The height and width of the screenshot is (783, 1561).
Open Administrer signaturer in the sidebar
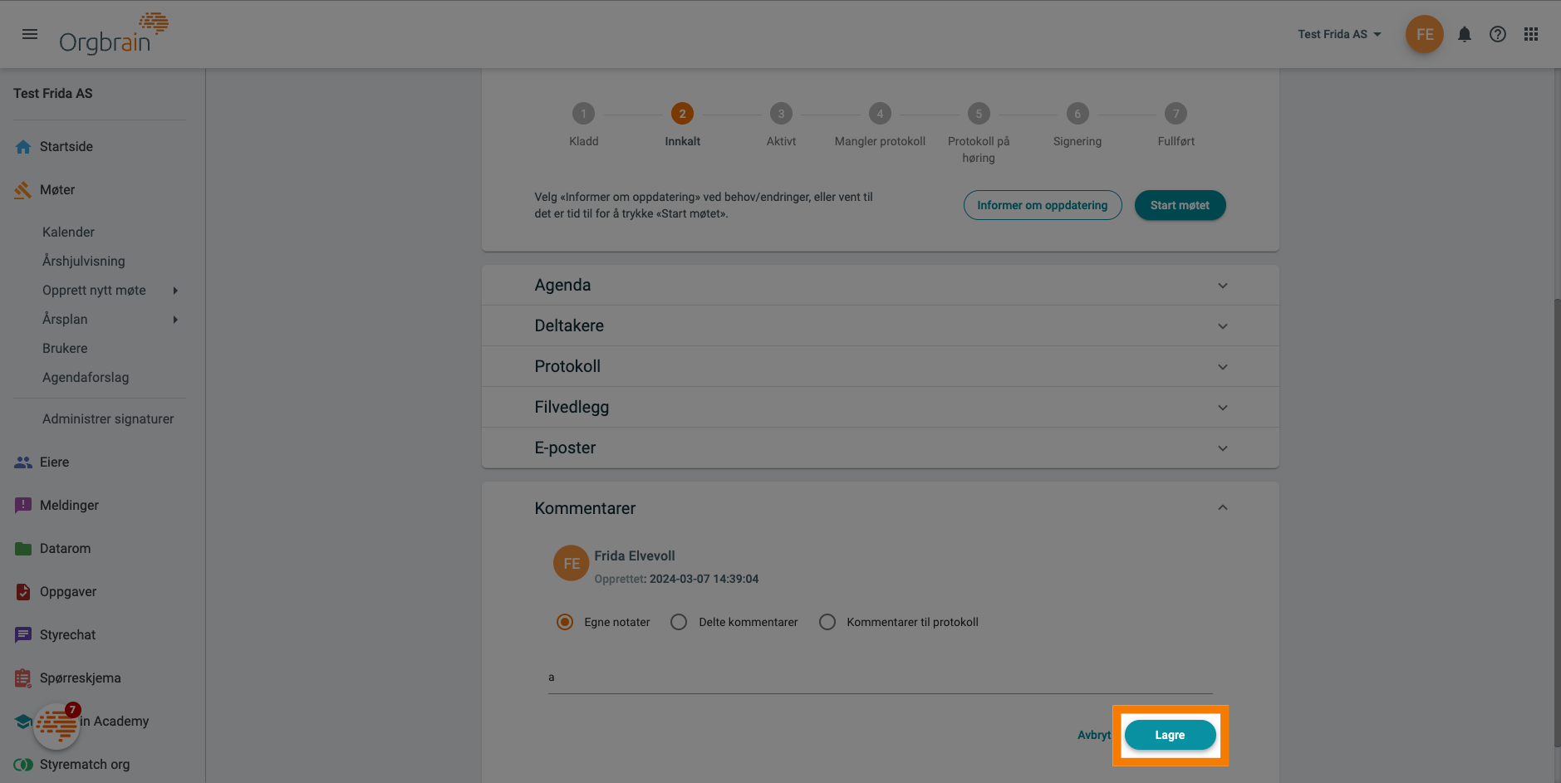[x=108, y=419]
